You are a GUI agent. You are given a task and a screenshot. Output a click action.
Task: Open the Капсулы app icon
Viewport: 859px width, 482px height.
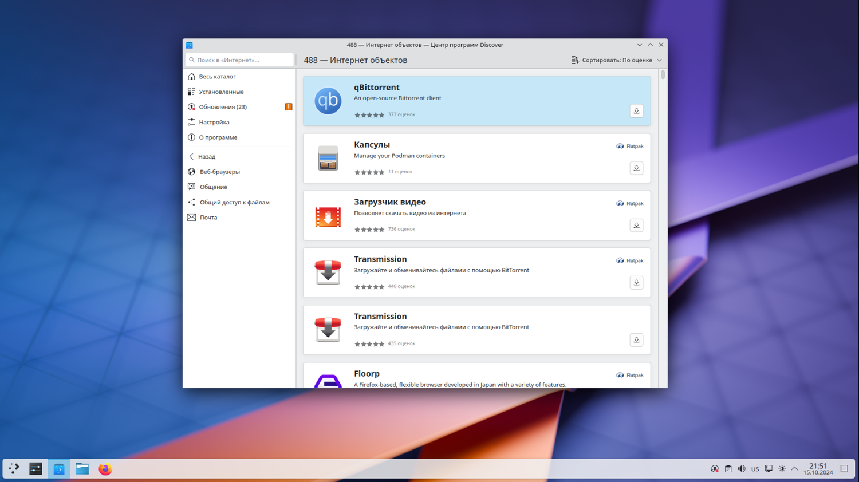coord(328,158)
